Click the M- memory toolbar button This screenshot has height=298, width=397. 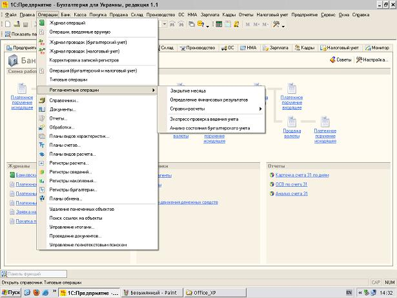tap(265, 25)
